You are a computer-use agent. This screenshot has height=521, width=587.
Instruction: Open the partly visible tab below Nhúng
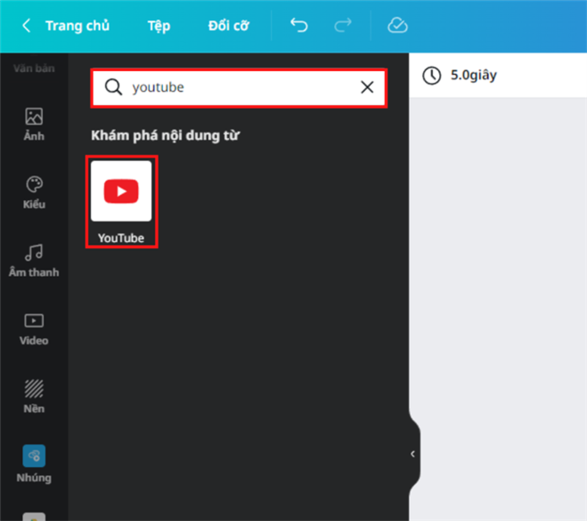(x=34, y=517)
